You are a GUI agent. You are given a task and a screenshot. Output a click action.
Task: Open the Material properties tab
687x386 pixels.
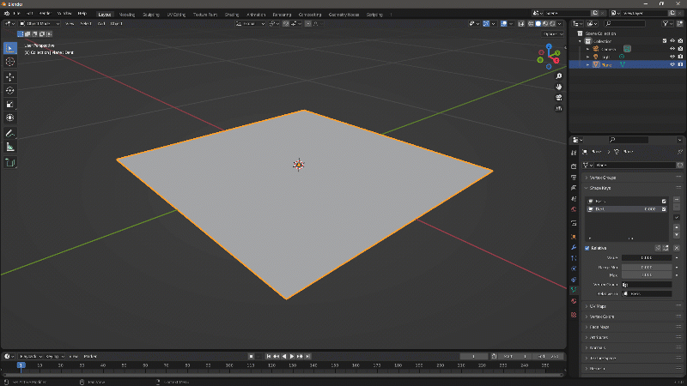pos(574,301)
